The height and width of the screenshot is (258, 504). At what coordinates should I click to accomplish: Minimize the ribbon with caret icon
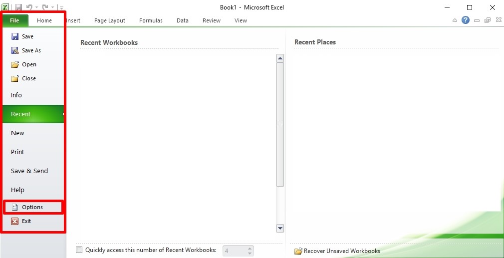[x=455, y=20]
